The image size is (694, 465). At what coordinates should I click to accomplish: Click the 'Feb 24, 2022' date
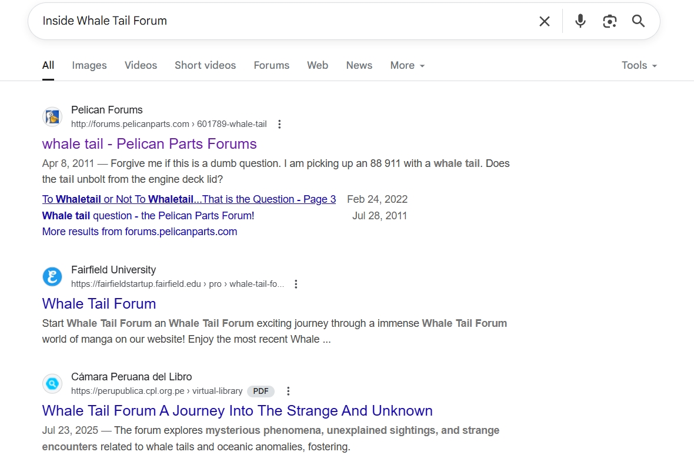click(x=377, y=199)
